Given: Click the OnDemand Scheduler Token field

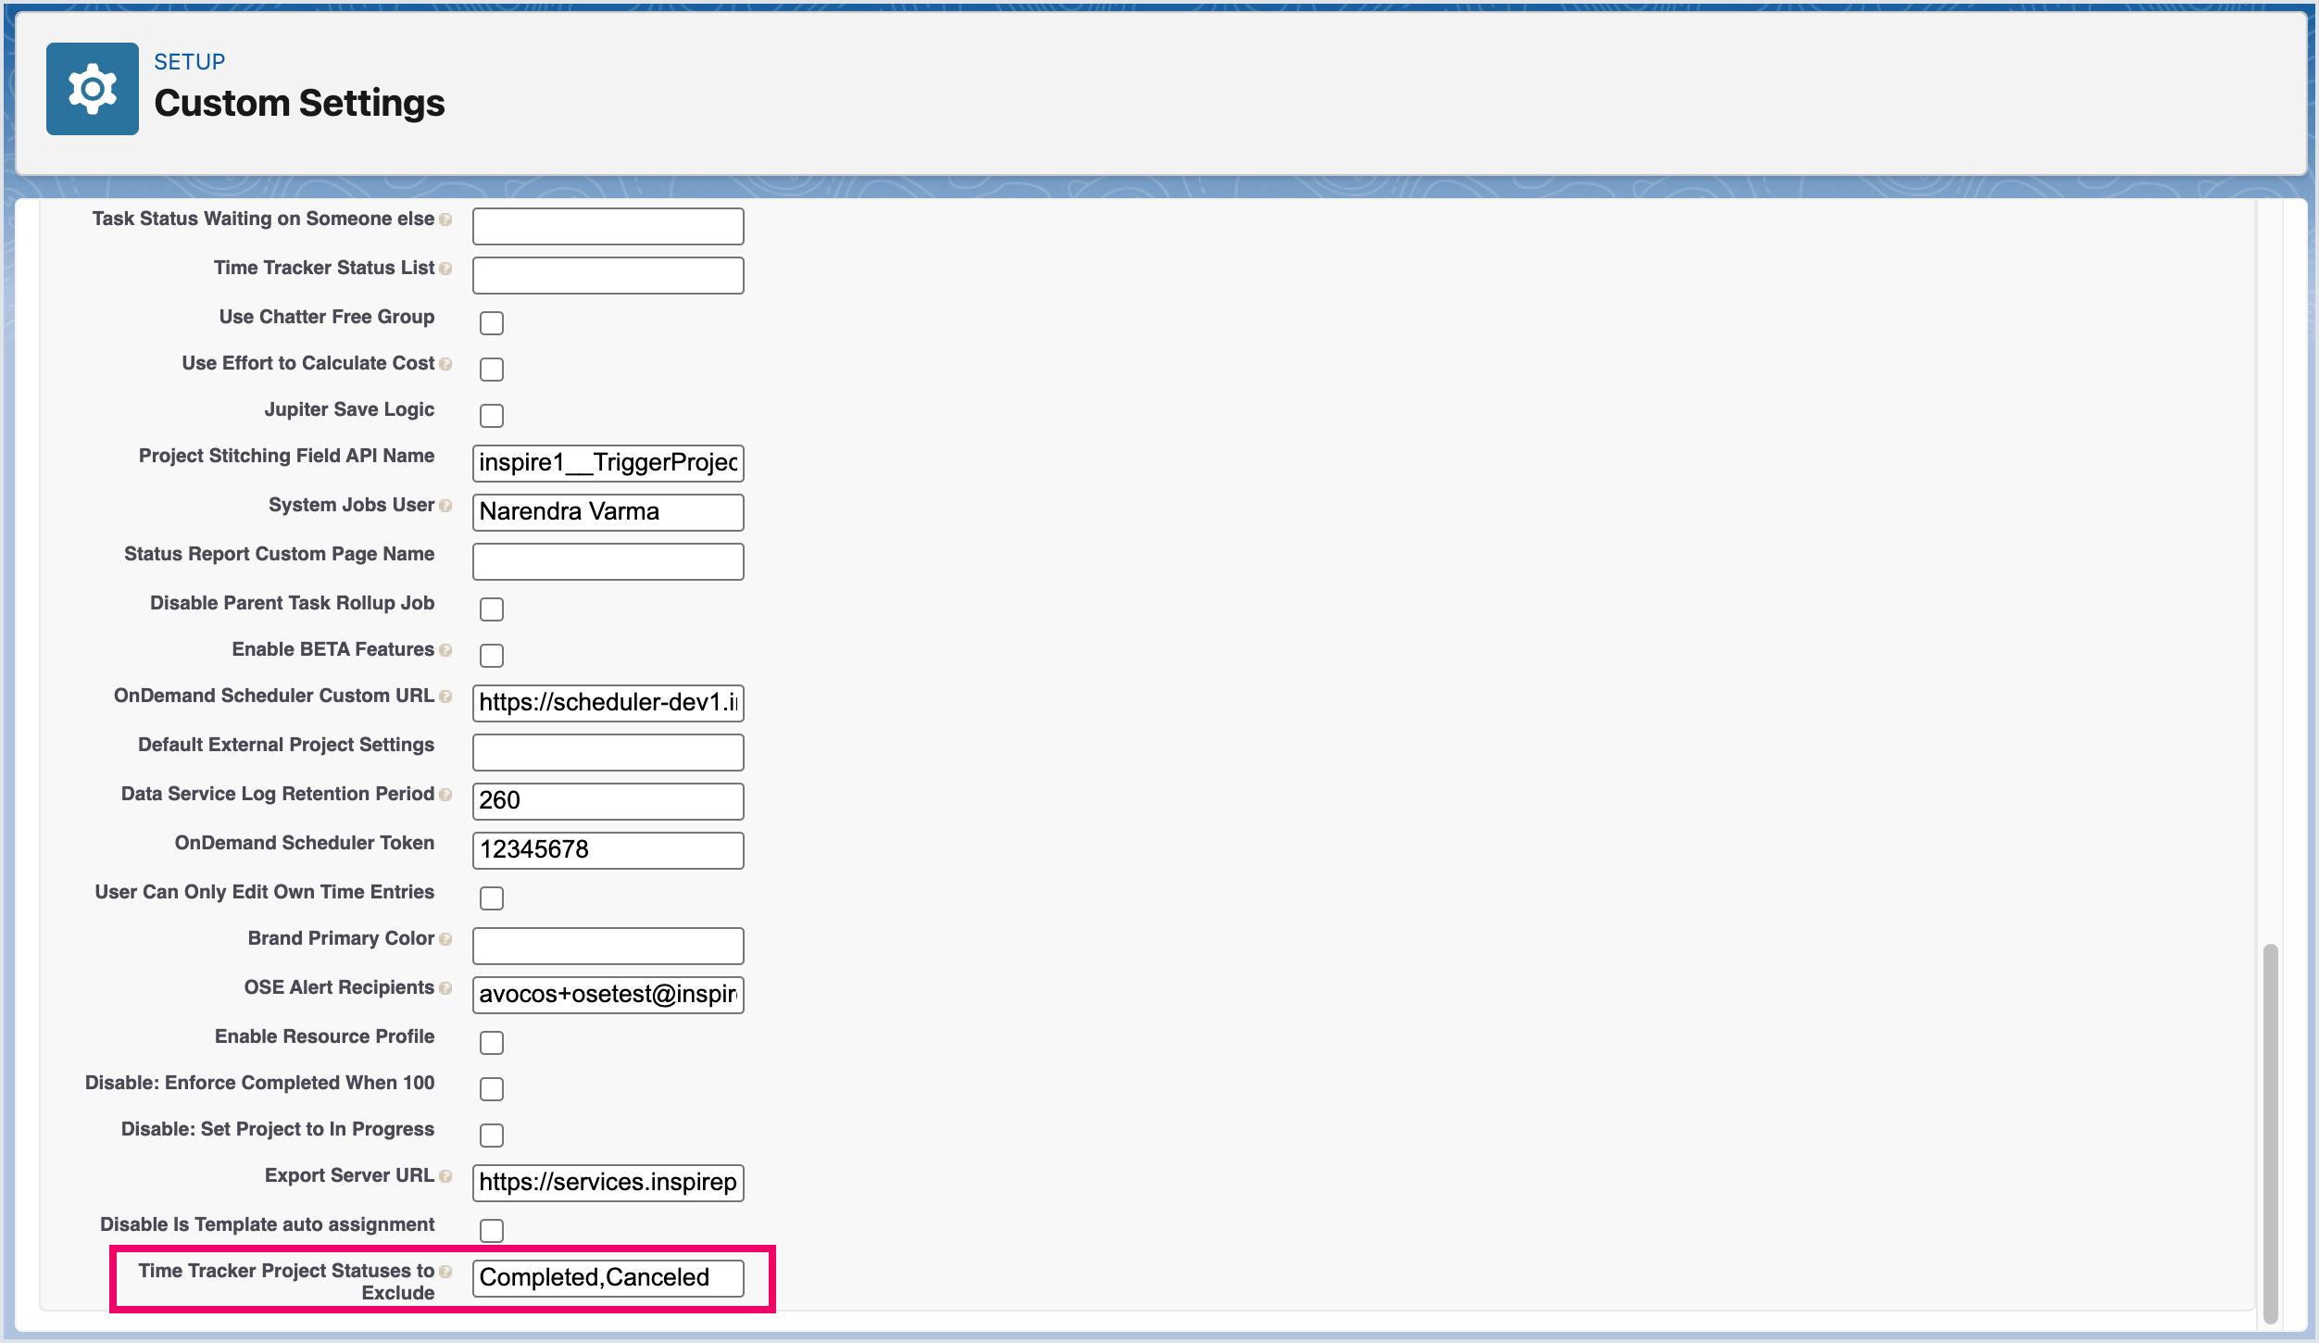Looking at the screenshot, I should pyautogui.click(x=608, y=850).
